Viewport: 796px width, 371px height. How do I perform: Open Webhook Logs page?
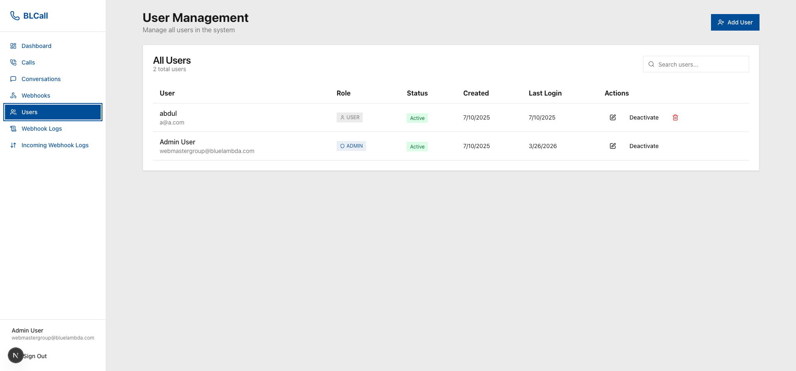click(41, 129)
